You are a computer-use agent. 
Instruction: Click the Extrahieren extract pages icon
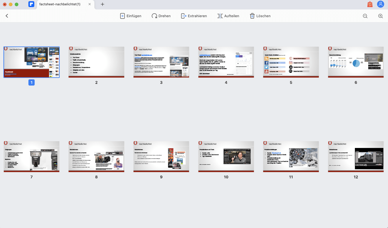pyautogui.click(x=184, y=16)
